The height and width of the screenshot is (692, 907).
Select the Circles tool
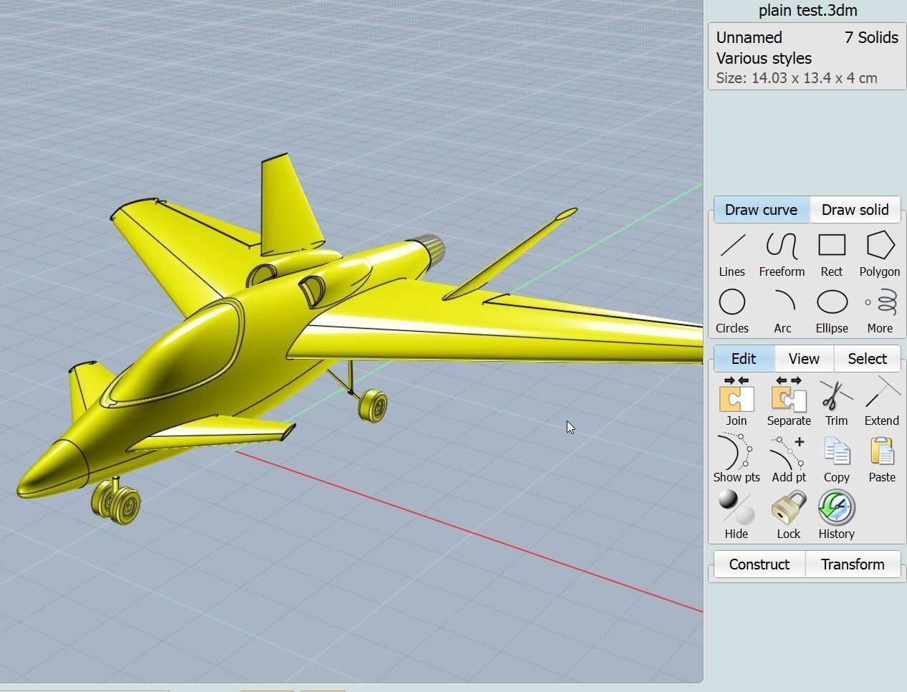coord(732,311)
